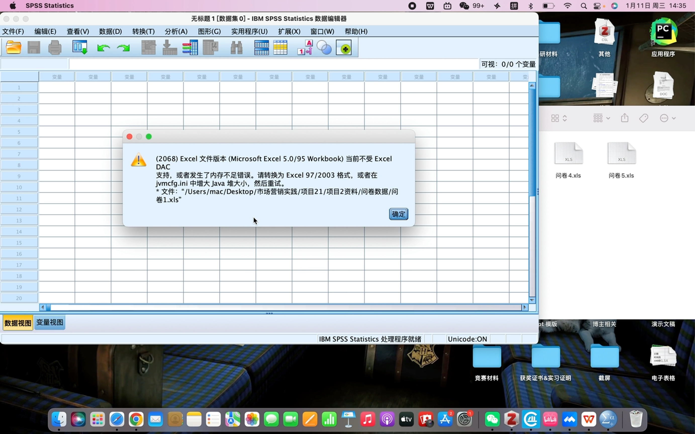Open the SPSS sigma icon in Dock
The image size is (695, 434).
tap(608, 419)
